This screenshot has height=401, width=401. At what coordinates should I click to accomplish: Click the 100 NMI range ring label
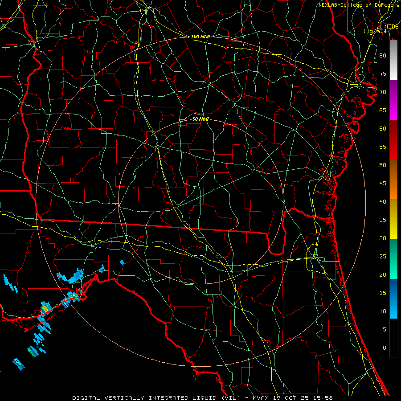point(200,37)
